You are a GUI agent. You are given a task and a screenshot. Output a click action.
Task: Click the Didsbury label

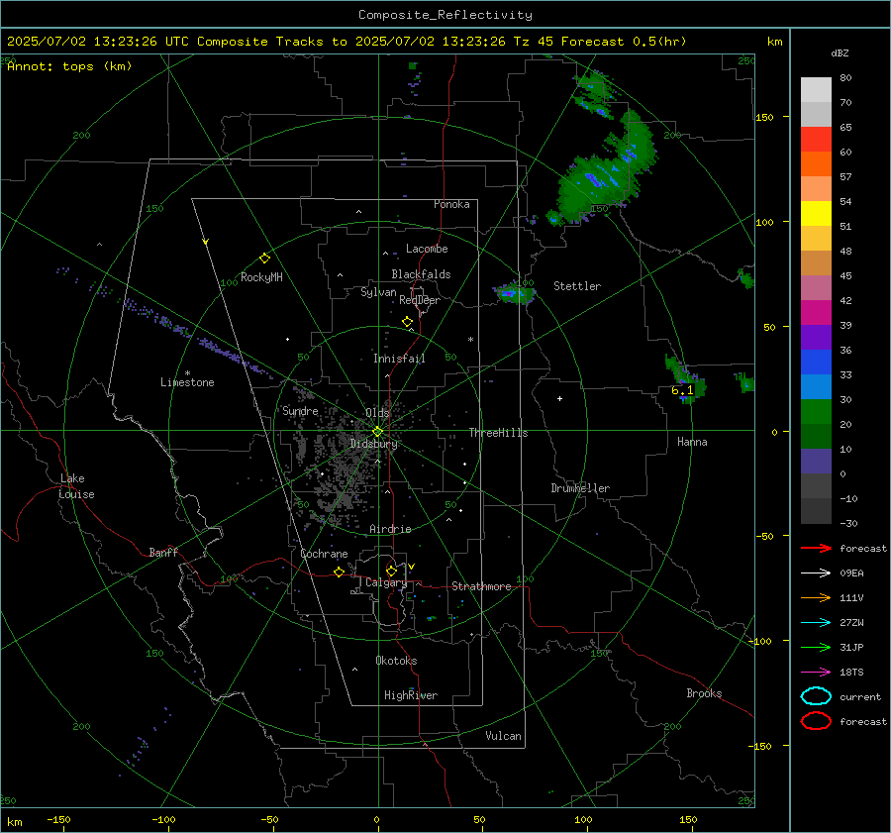pos(373,444)
